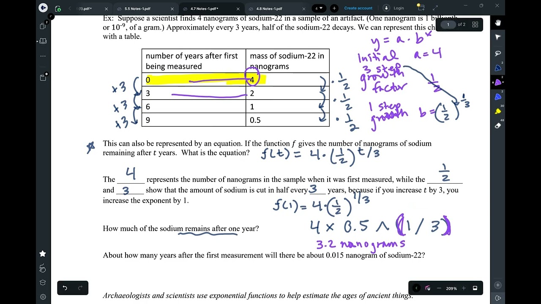
Task: Open the app logo home button
Action: pyautogui.click(x=43, y=8)
